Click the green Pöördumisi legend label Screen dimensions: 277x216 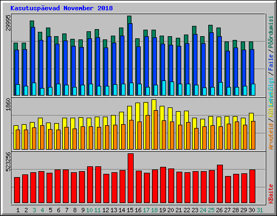click(271, 32)
